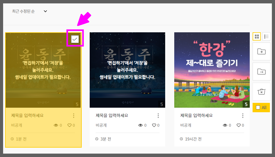Click the move to folder arrow icon
This screenshot has height=157, width=275.
tap(261, 71)
